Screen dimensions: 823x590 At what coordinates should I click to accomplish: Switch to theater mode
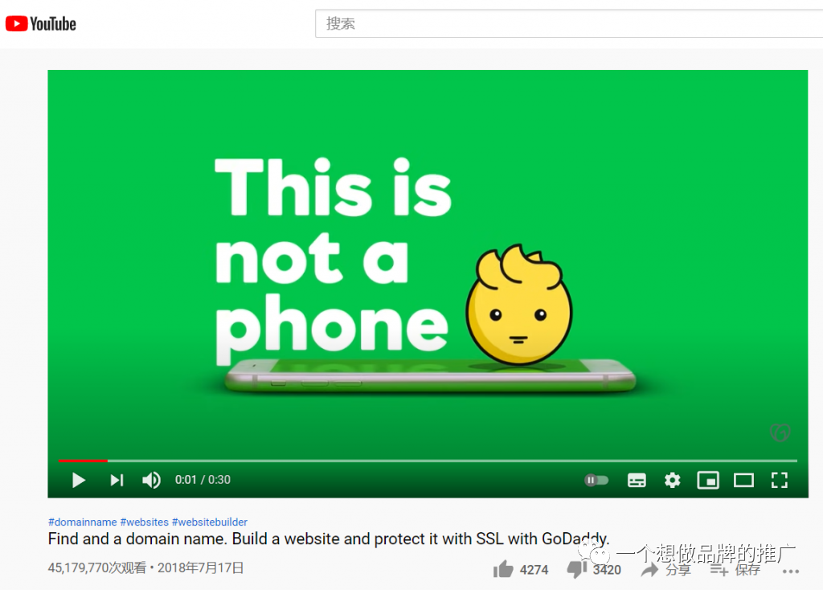pos(743,480)
